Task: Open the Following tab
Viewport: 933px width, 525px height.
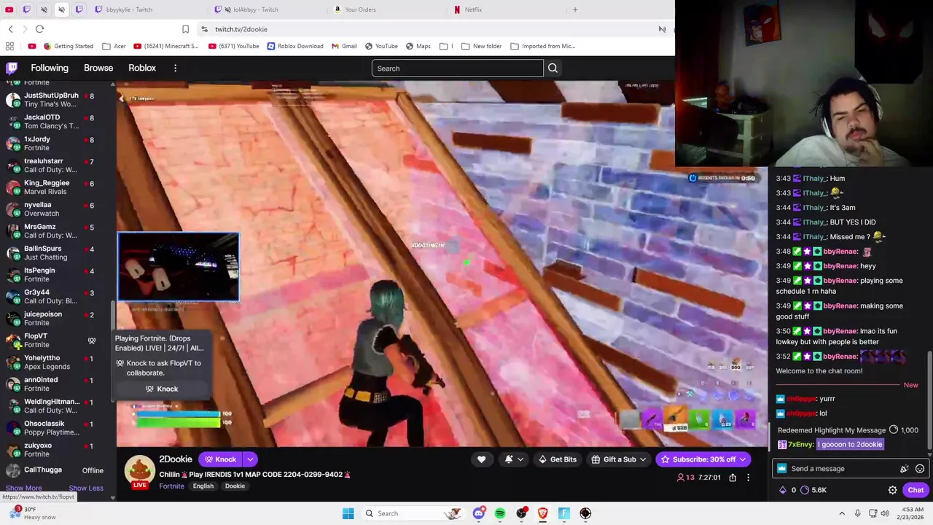Action: pyautogui.click(x=50, y=68)
